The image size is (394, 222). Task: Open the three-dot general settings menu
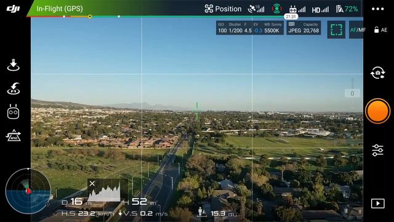click(377, 9)
